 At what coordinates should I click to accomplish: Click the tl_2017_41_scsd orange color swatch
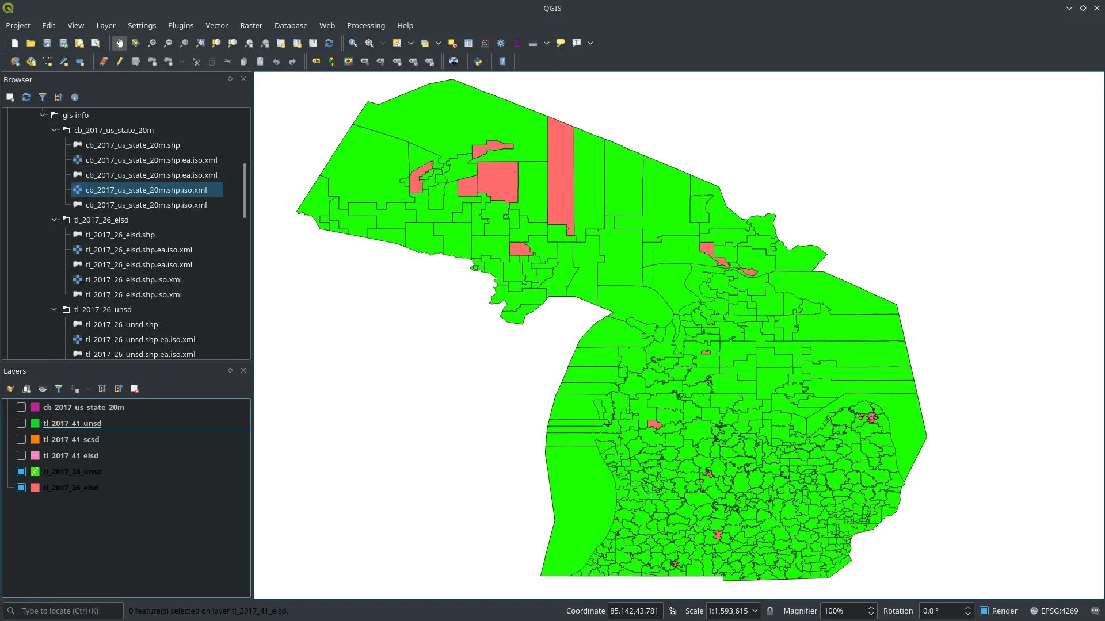point(35,439)
